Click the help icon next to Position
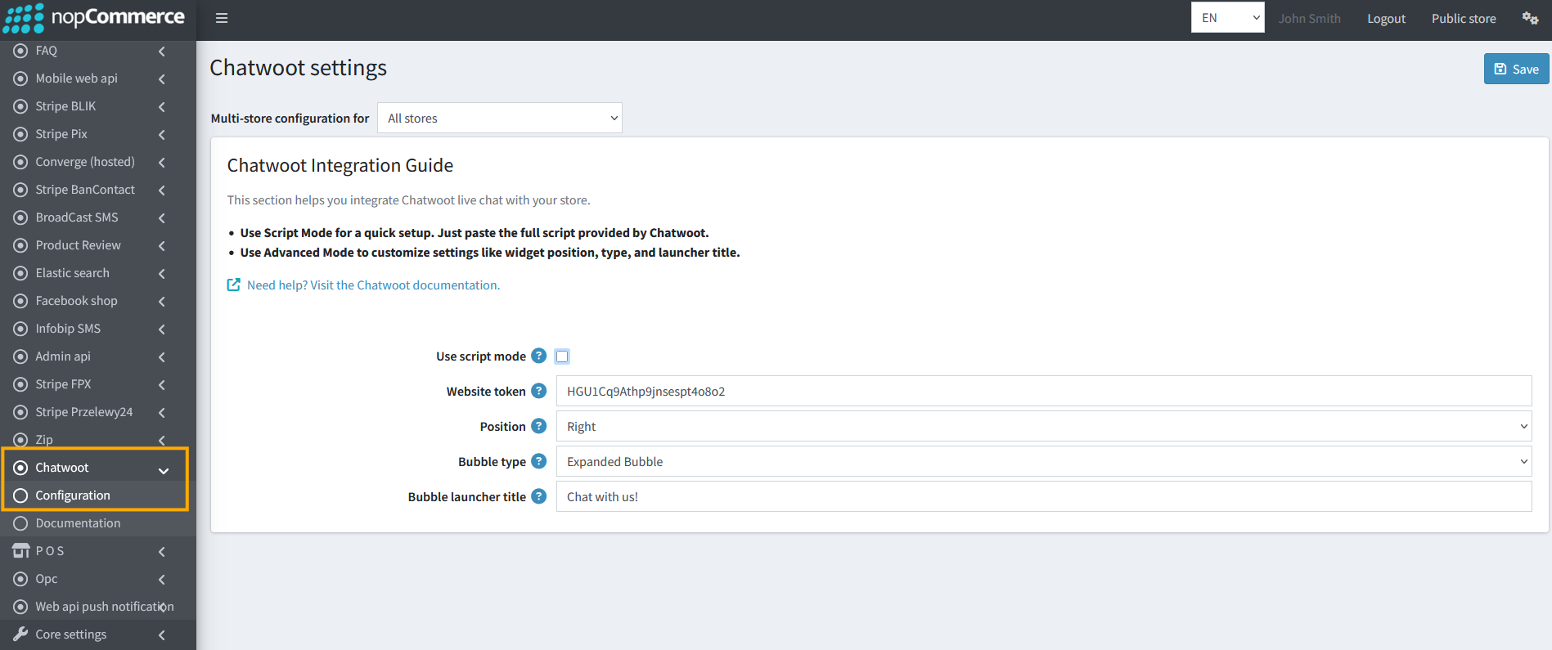This screenshot has height=650, width=1552. pos(538,426)
